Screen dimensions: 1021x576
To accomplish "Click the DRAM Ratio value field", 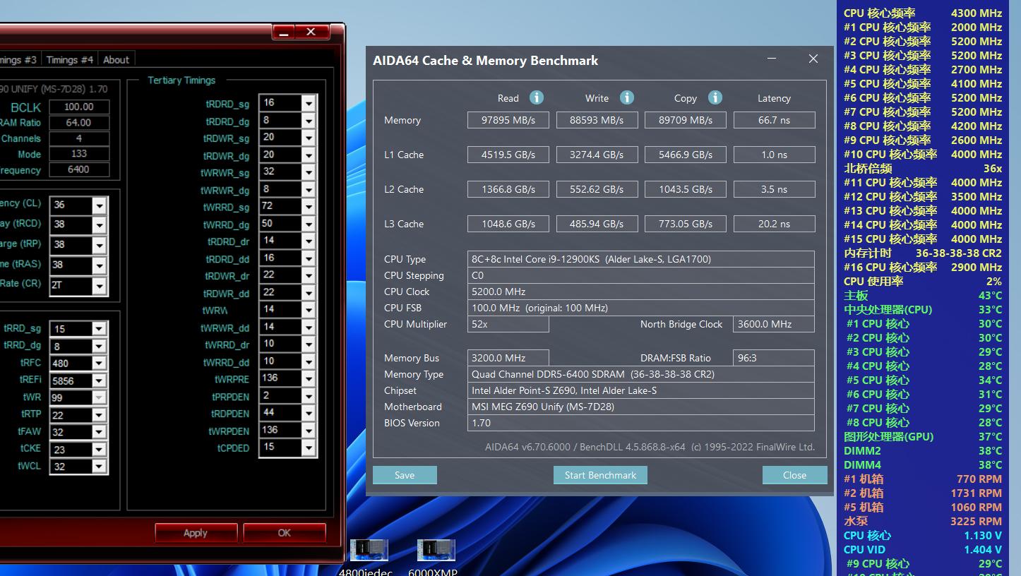I will [x=78, y=123].
